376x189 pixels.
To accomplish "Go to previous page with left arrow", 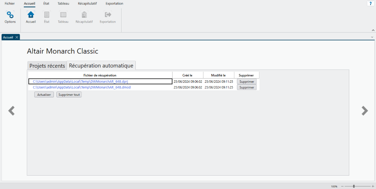I will point(12,111).
